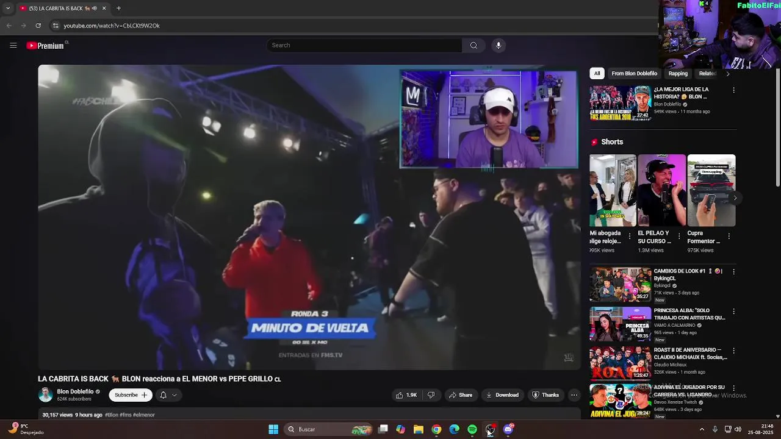Dislike the video with thumbs down
The width and height of the screenshot is (781, 439).
pyautogui.click(x=431, y=395)
